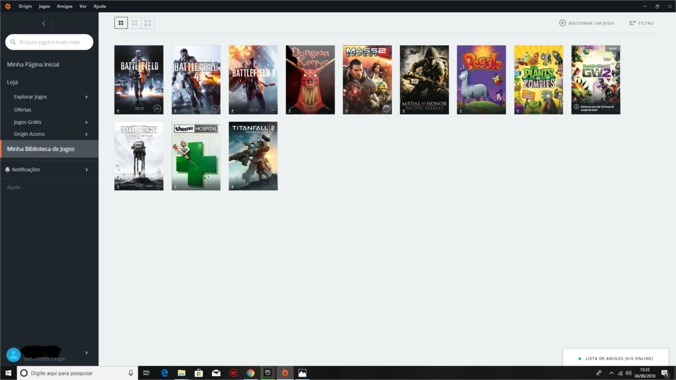Switch to medium tile grid view
Screen dimensions: 676x380
[135, 23]
